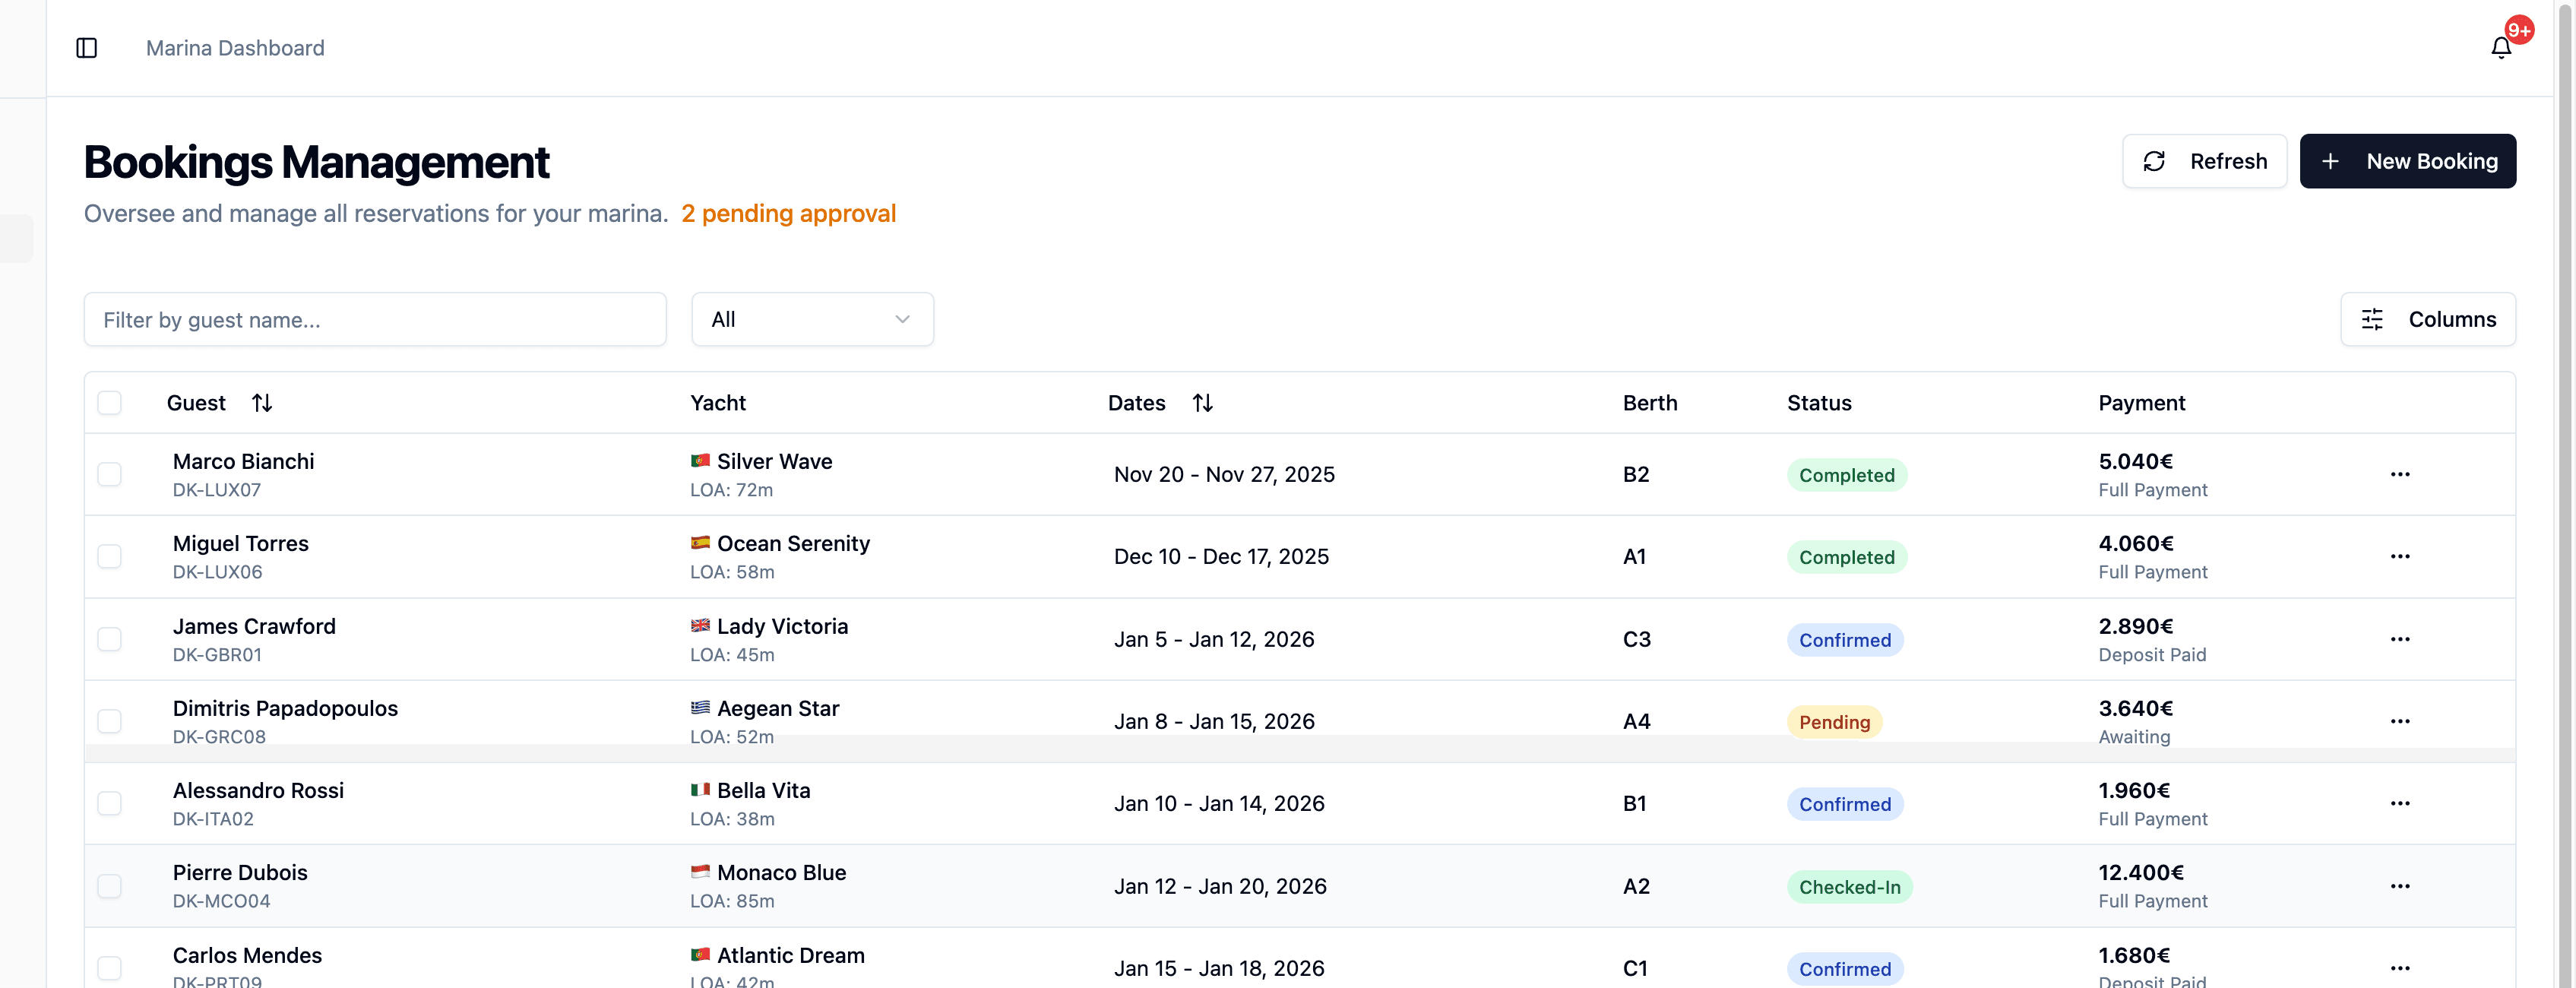Viewport: 2576px width, 988px height.
Task: Open Marina Dashboard from the top bar
Action: [235, 47]
